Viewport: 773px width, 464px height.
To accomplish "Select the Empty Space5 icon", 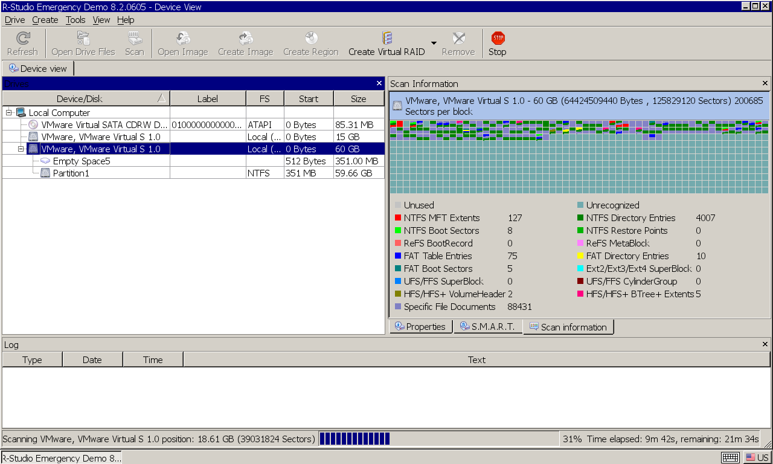I will click(x=45, y=161).
